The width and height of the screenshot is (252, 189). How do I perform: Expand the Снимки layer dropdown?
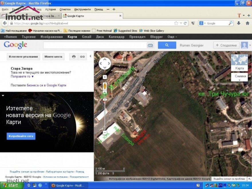[239, 77]
